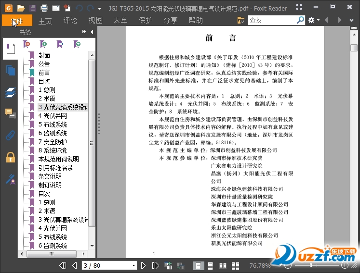
Task: Open the 文件 file menu
Action: pyautogui.click(x=17, y=21)
